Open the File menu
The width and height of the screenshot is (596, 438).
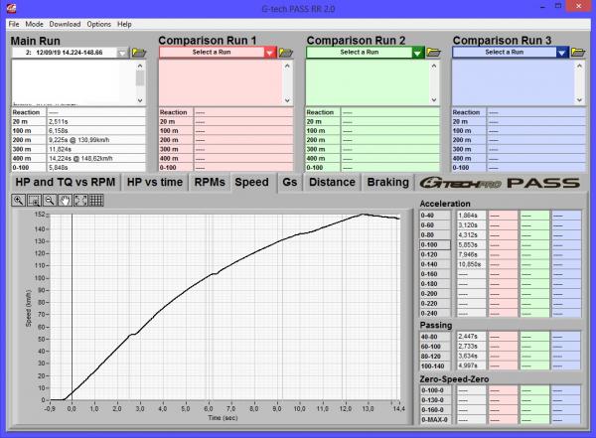point(14,24)
